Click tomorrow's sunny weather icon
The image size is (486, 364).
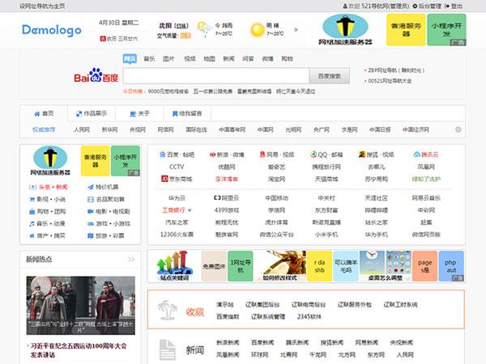257,30
